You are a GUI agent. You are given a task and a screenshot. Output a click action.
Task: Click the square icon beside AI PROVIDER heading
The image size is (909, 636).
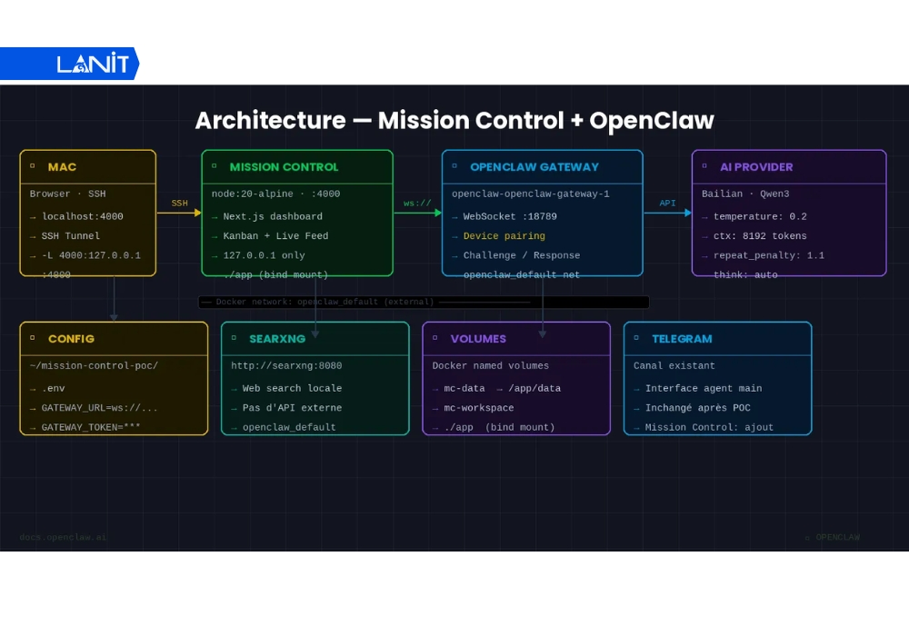pos(705,166)
